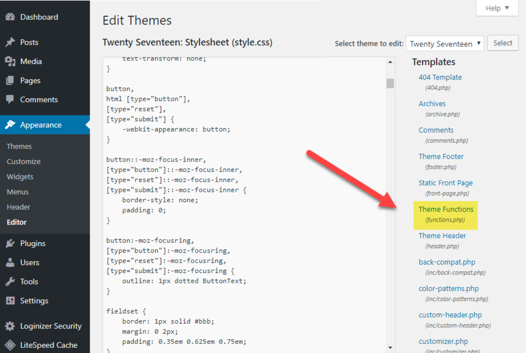This screenshot has height=353, width=526.
Task: Click the Dashboard gauge icon
Action: tap(10, 17)
